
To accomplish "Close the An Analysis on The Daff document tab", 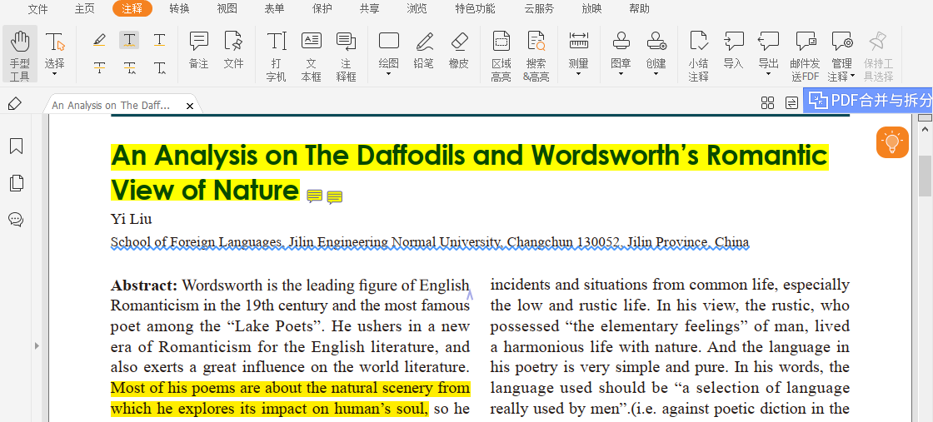I will (190, 106).
